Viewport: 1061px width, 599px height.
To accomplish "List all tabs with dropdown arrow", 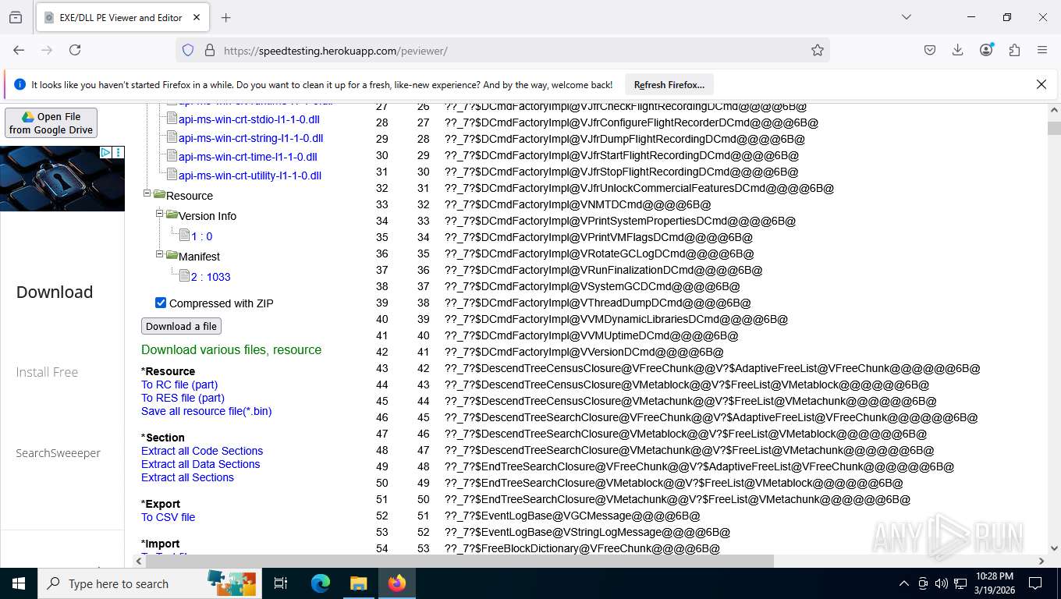I will (x=906, y=17).
